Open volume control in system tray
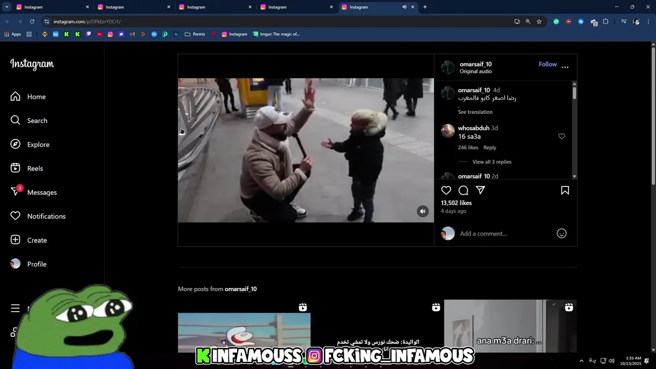 point(611,361)
